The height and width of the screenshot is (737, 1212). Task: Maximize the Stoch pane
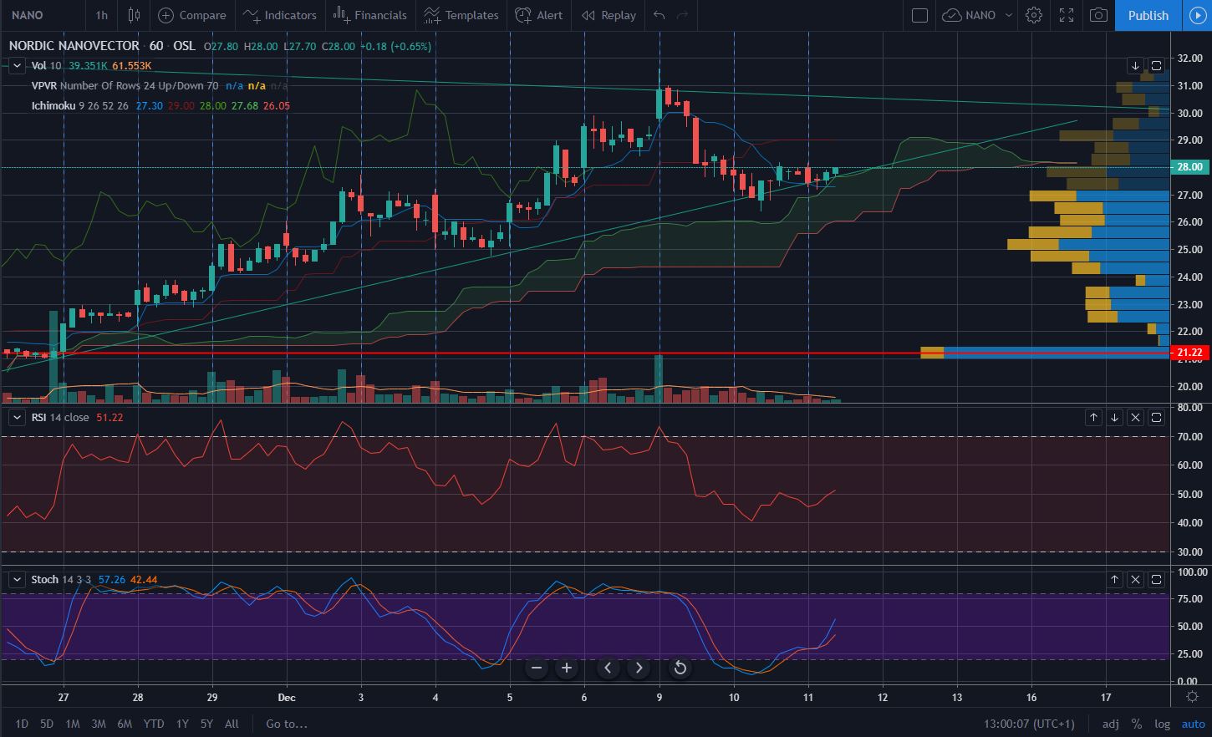click(x=1157, y=579)
